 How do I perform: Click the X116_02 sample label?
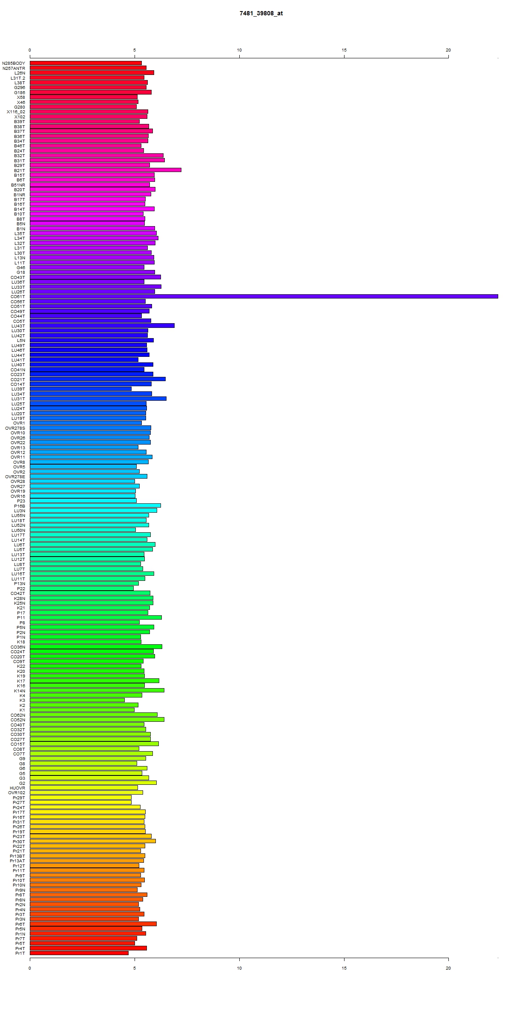16,112
